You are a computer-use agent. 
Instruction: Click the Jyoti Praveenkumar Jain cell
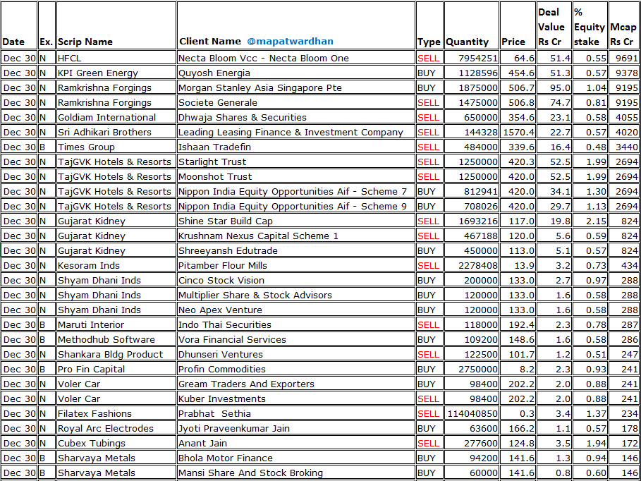coord(296,428)
